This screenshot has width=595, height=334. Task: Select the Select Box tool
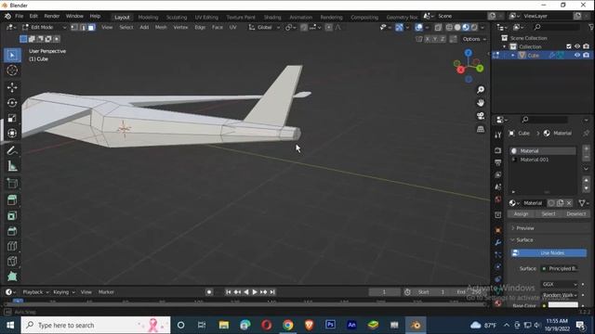tap(12, 56)
